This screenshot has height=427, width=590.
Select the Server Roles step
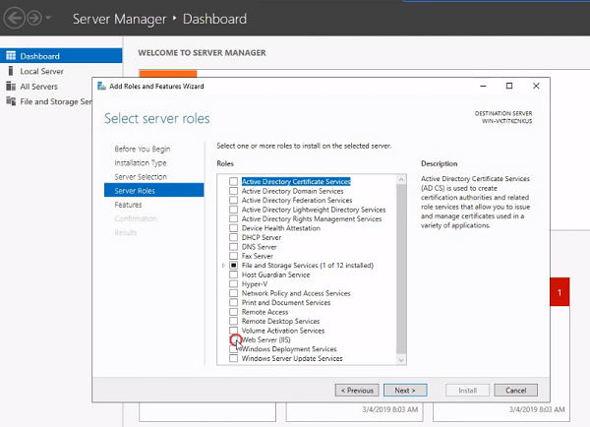[x=154, y=191]
